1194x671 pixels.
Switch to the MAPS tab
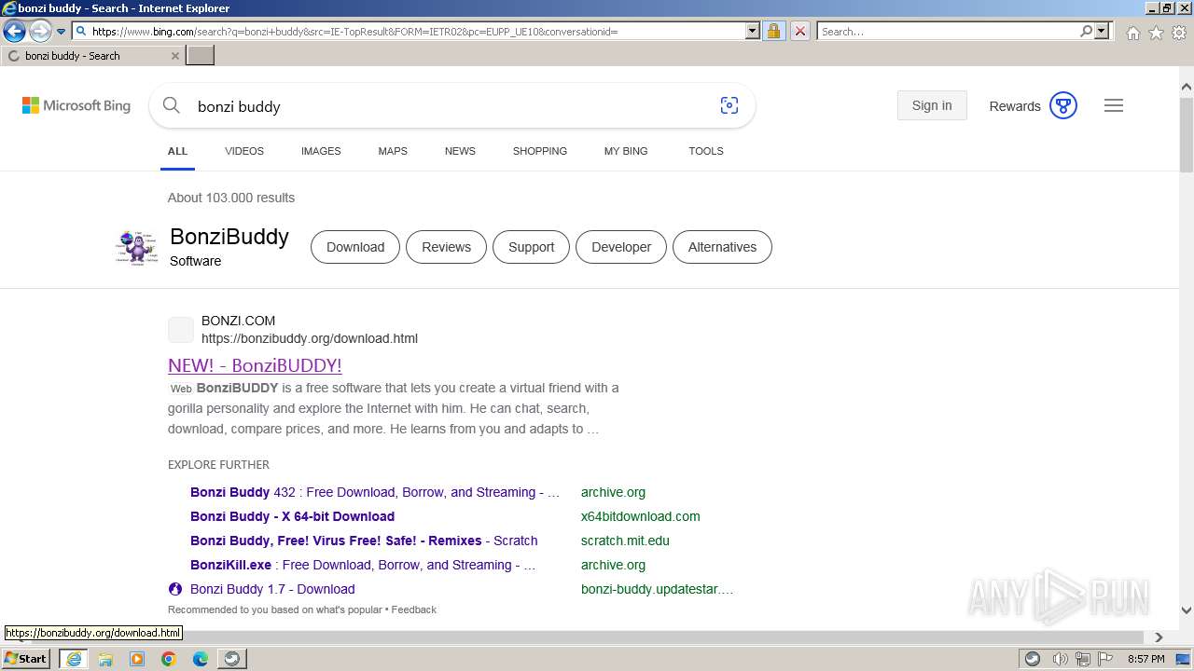pos(393,151)
